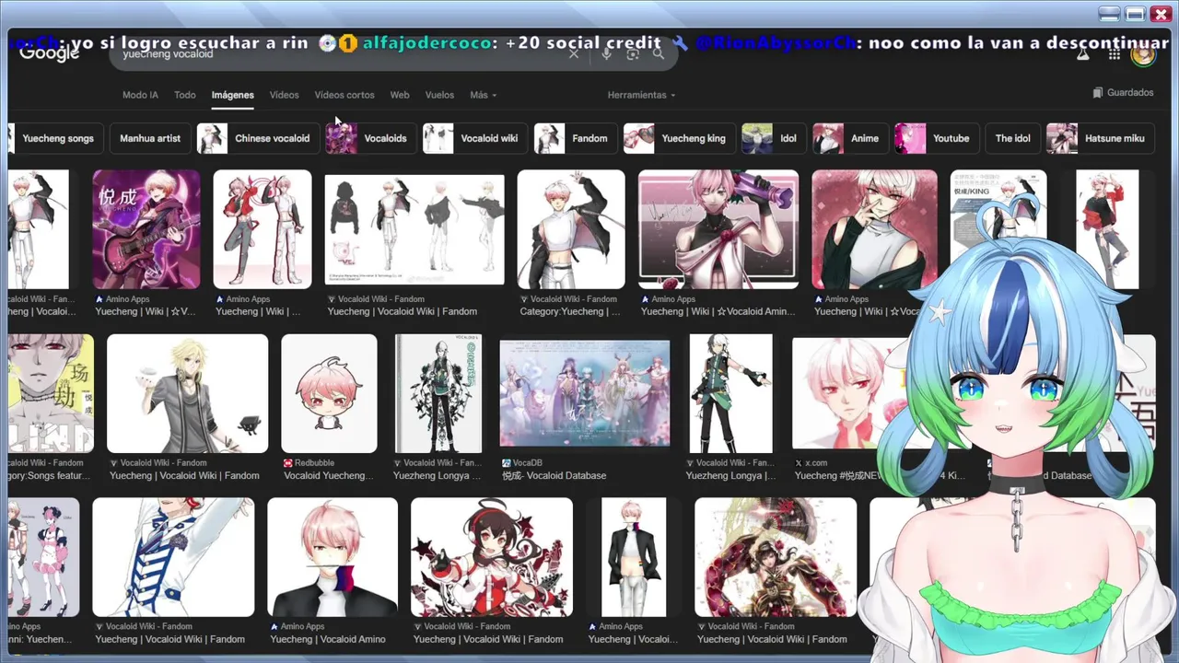Open white-haired Yuecheng on red background image
The image size is (1179, 663).
874,229
